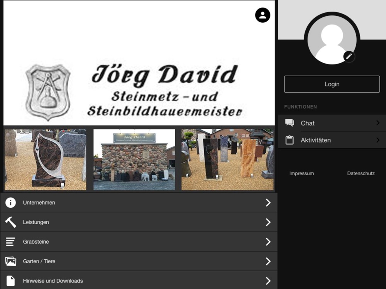Screen dimensions: 386x289
Task: Expand the Garten / Tiere row chevron
Action: click(x=268, y=261)
